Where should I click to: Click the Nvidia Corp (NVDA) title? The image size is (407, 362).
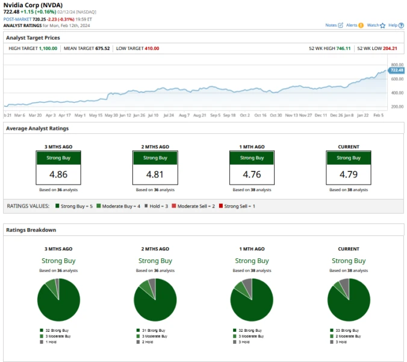point(33,5)
